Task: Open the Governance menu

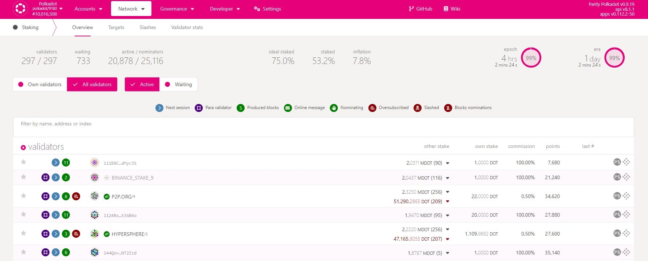Action: tap(177, 9)
